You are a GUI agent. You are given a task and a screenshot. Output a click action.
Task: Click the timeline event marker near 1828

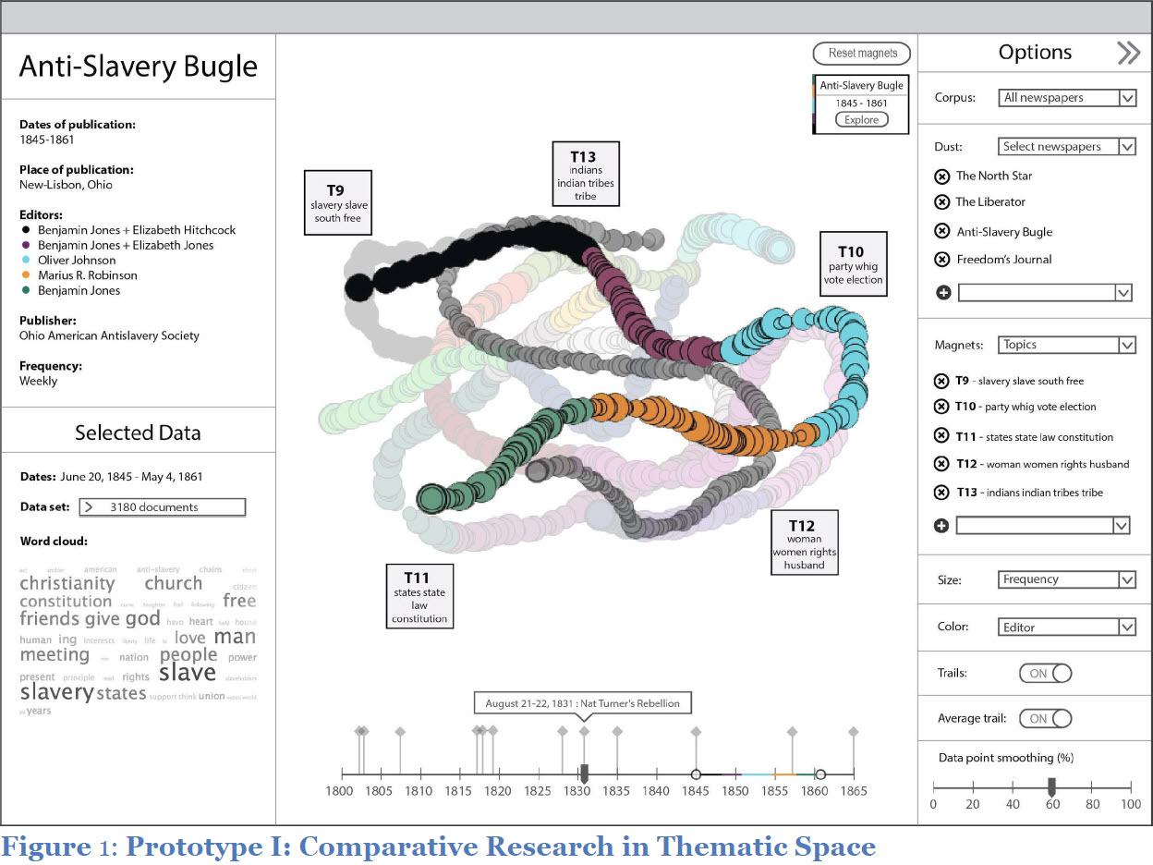pos(562,731)
